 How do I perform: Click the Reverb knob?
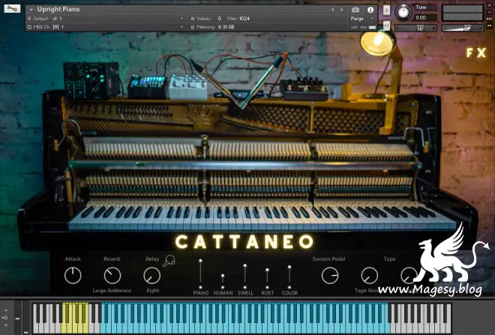[x=112, y=275]
